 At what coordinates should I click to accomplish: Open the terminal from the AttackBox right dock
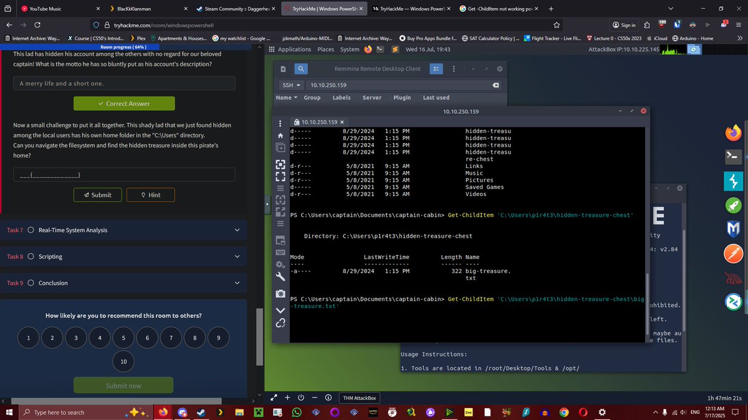(x=732, y=157)
